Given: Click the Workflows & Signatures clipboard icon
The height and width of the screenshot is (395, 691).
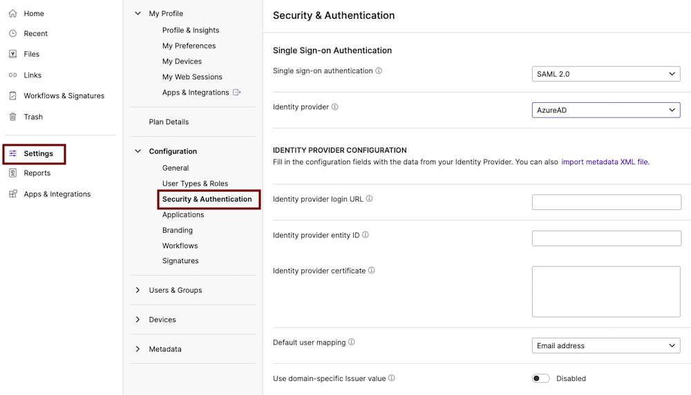Looking at the screenshot, I should click(x=12, y=95).
